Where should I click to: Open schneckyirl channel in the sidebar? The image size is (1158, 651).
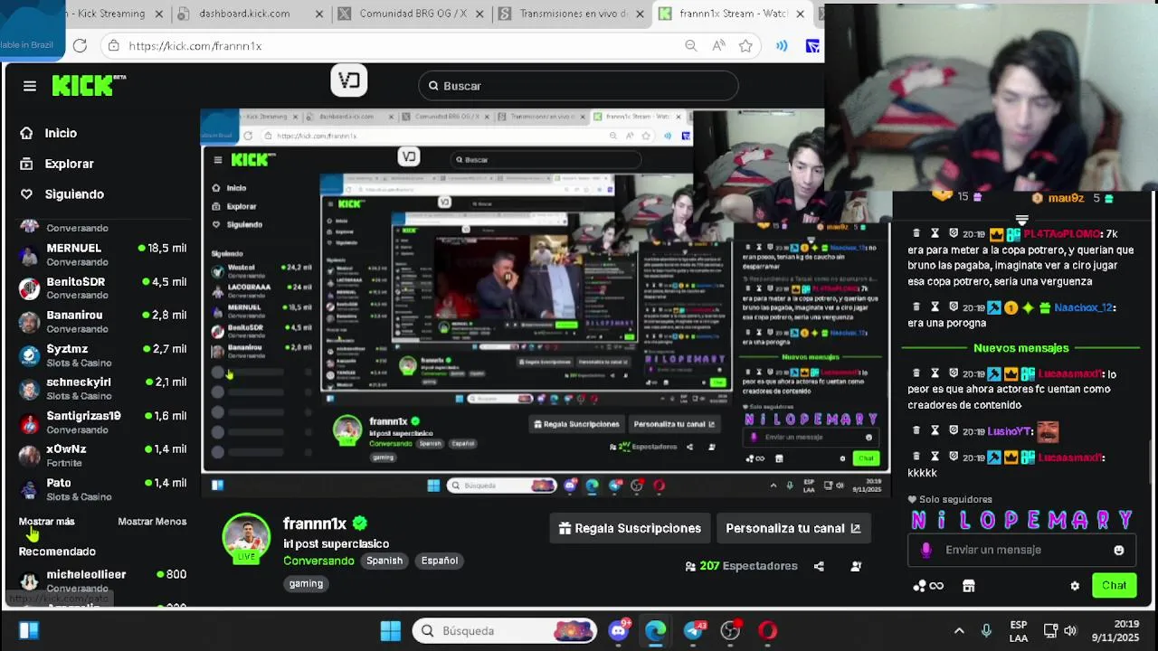click(102, 388)
